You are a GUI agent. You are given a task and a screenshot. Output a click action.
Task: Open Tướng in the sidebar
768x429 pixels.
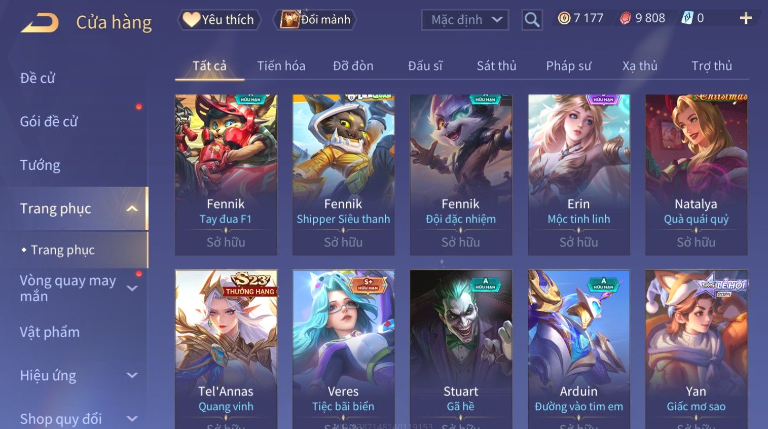(x=40, y=165)
